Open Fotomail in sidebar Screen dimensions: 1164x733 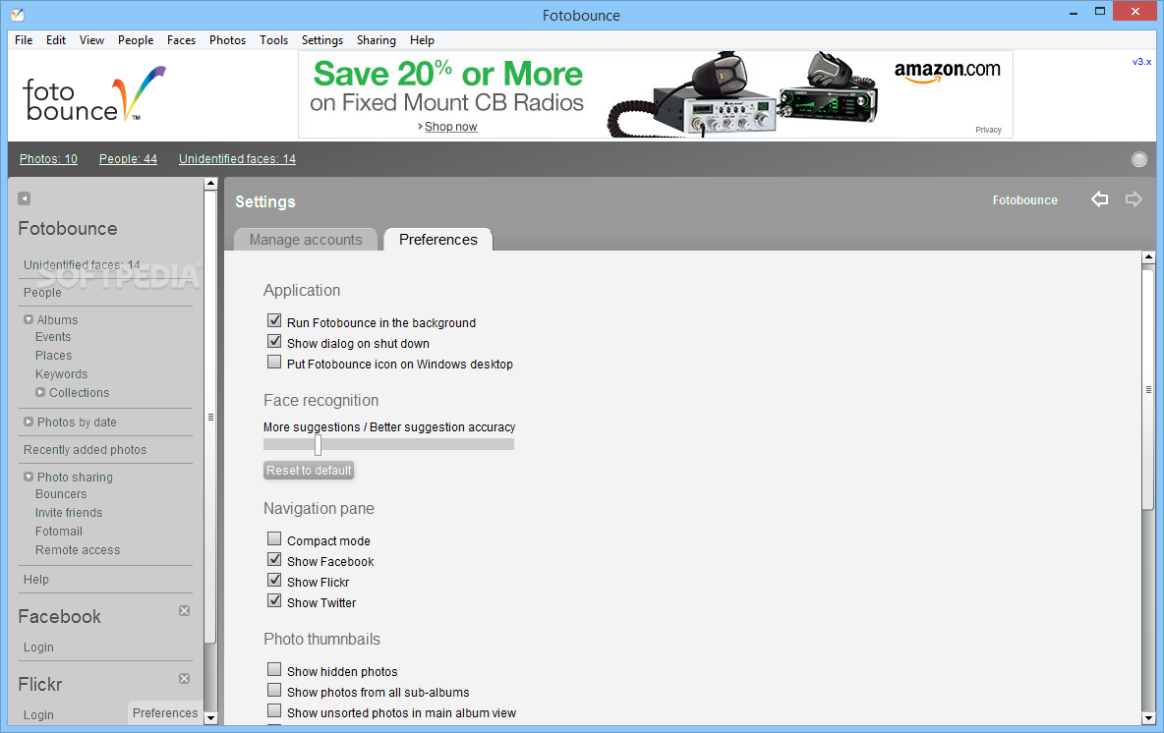[x=59, y=532]
